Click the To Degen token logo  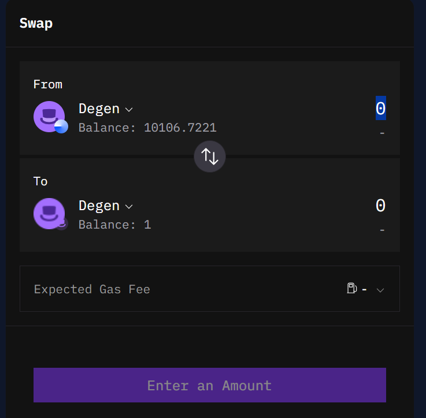click(49, 214)
